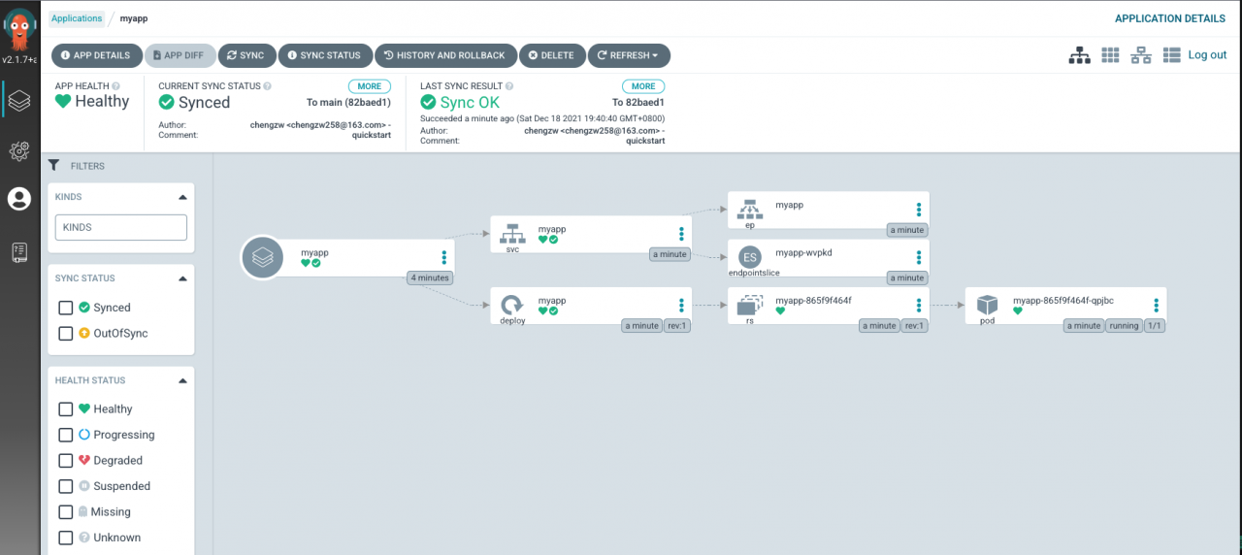Screen dimensions: 1242x555
Task: Focus the KINDS filter input field
Action: pyautogui.click(x=121, y=228)
